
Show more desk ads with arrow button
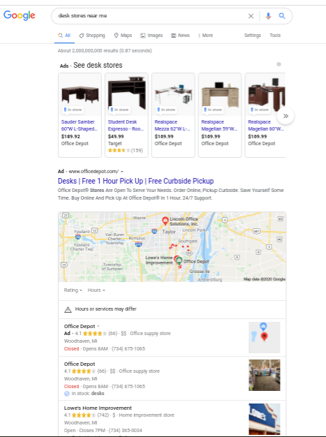click(286, 116)
